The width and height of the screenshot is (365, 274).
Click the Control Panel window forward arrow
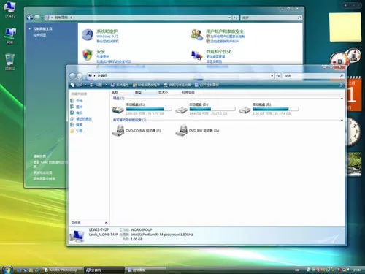tap(37, 18)
